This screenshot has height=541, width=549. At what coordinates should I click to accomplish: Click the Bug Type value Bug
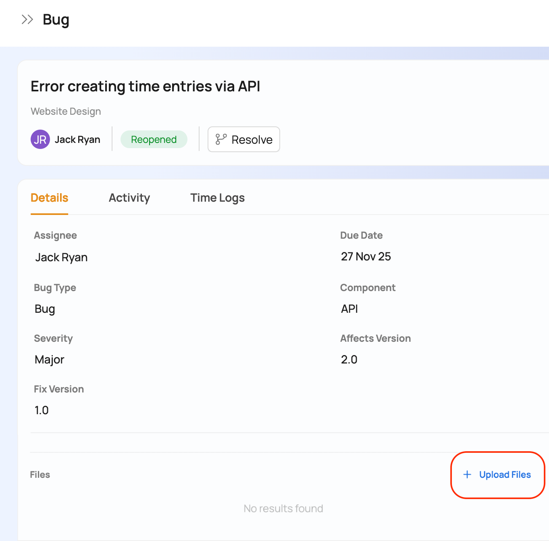coord(45,309)
